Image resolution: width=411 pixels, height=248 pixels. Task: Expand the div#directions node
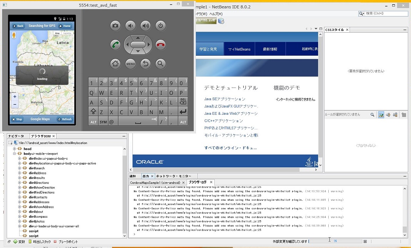20,183
